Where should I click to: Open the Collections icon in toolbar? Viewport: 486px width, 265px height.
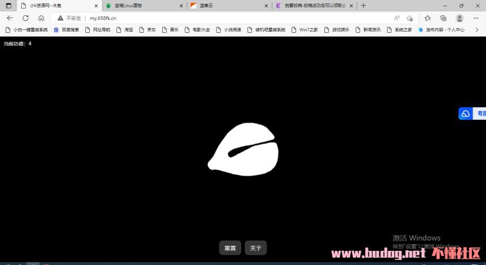(444, 18)
